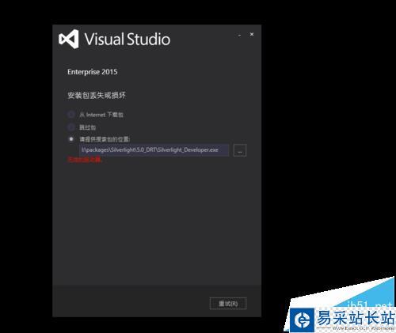Viewport: 396px width, 333px height.
Task: Minimize the Visual Studio installer window
Action: click(239, 35)
